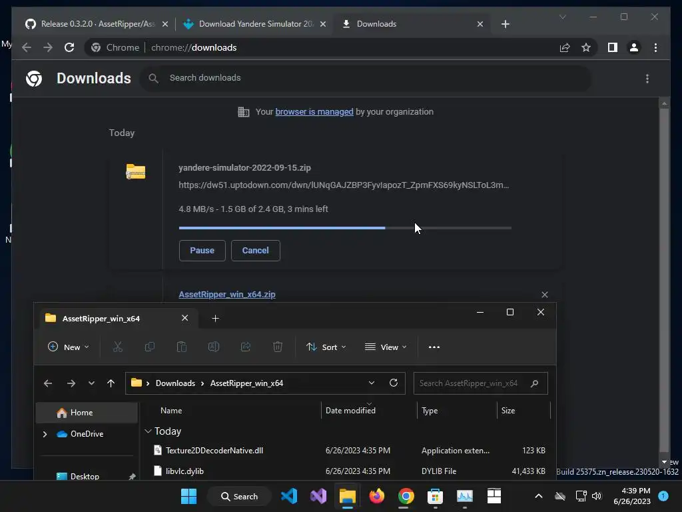Sort files by Date modified column
Image resolution: width=682 pixels, height=512 pixels.
(x=350, y=411)
